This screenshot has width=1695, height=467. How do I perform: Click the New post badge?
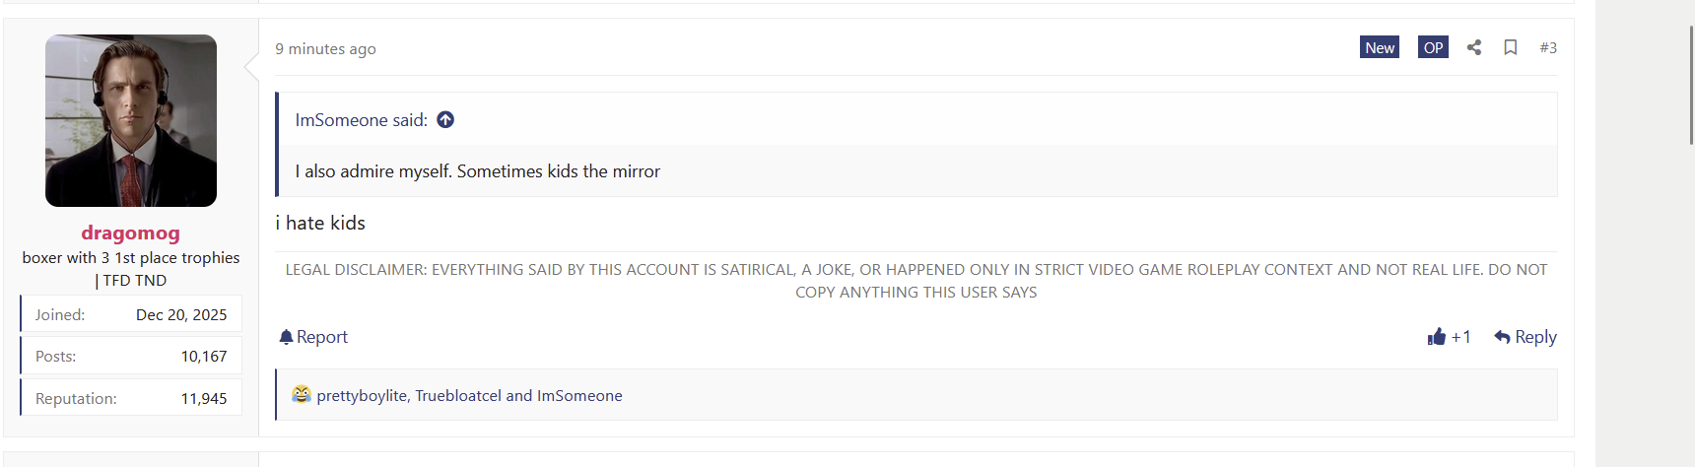point(1380,47)
